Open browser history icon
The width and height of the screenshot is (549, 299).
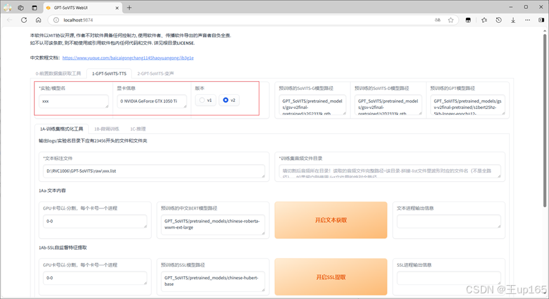pyautogui.click(x=499, y=20)
